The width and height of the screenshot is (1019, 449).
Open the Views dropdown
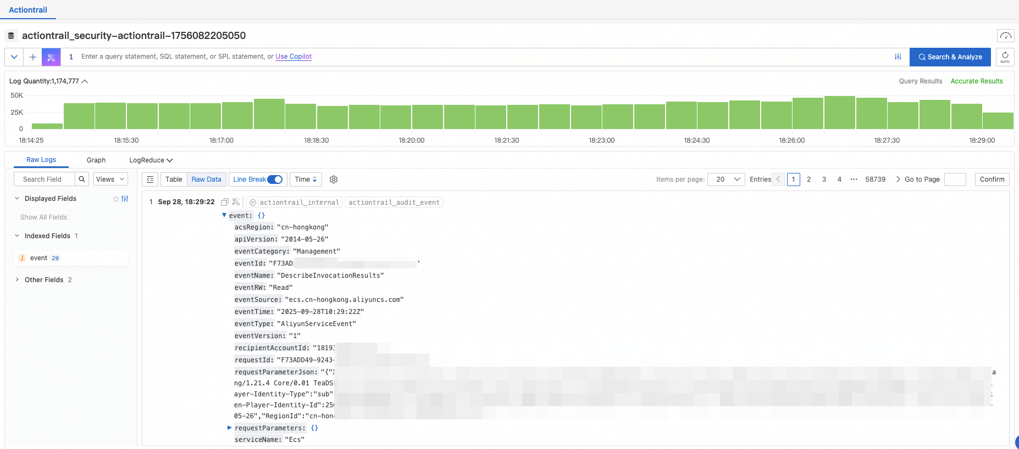pos(111,179)
